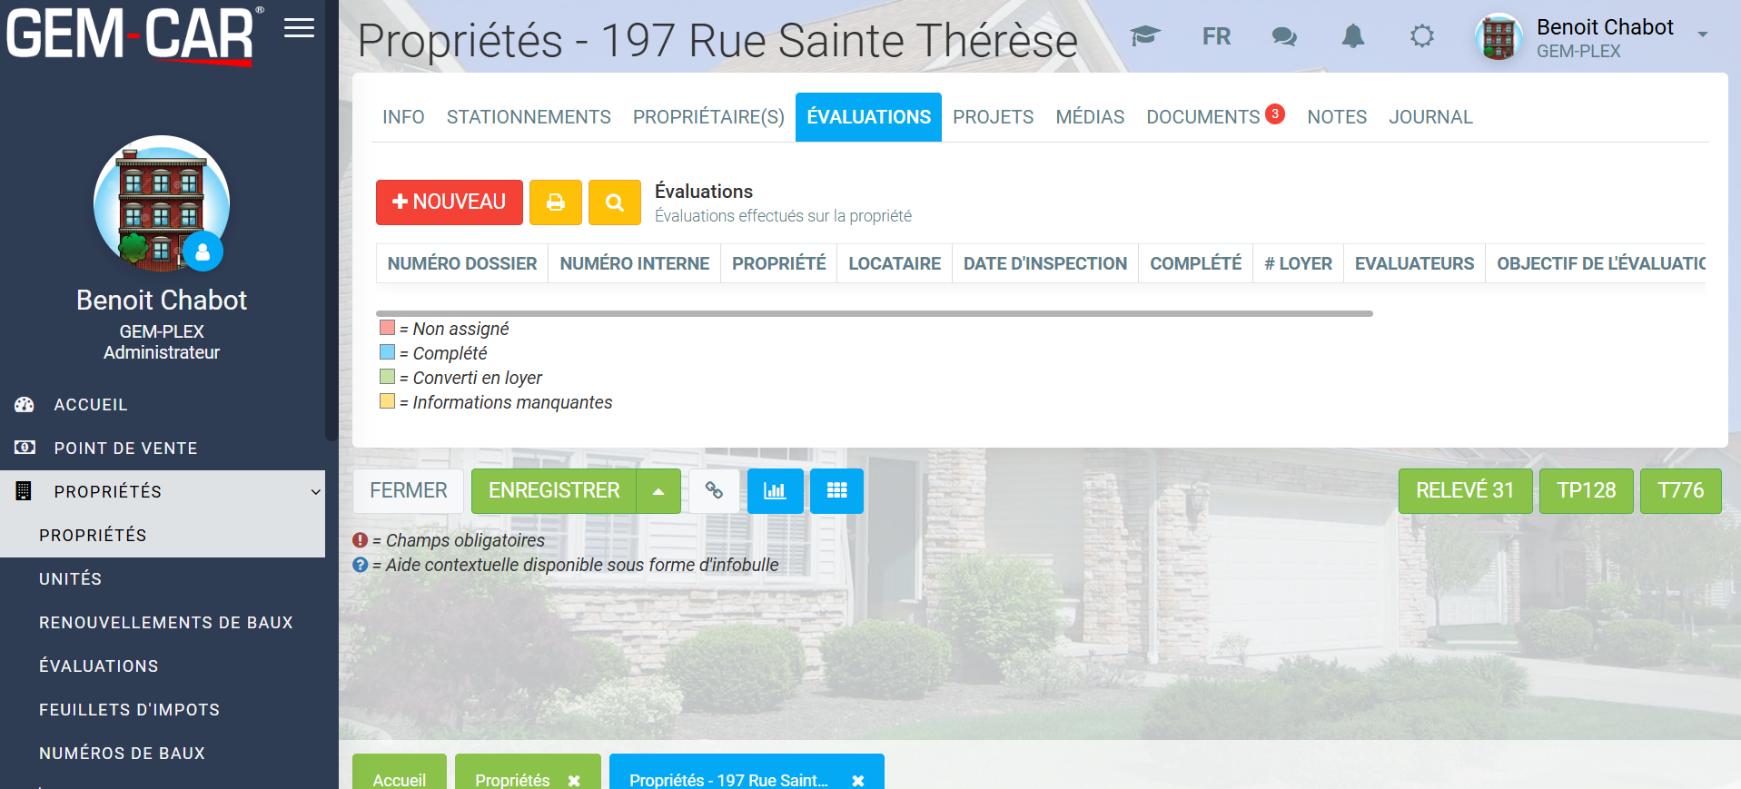Switch to the DOCUMENTS tab

point(1202,117)
